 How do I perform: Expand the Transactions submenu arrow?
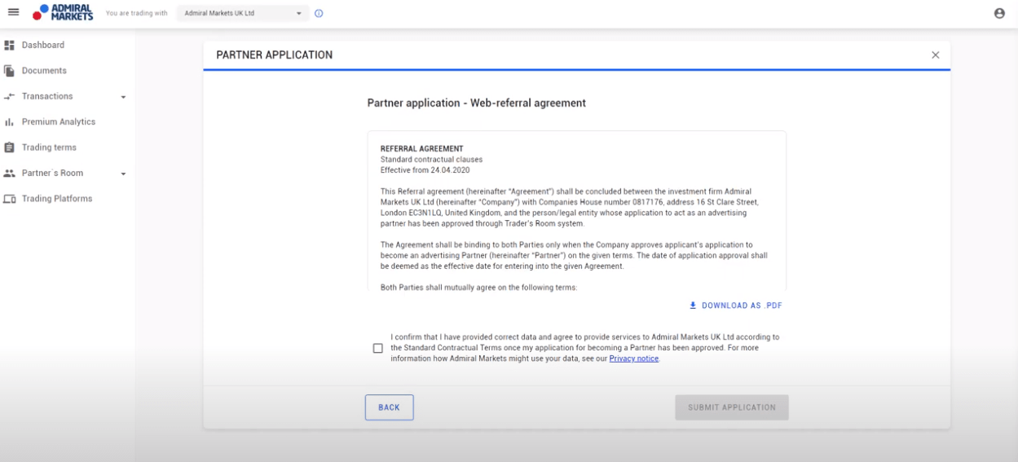coord(123,97)
